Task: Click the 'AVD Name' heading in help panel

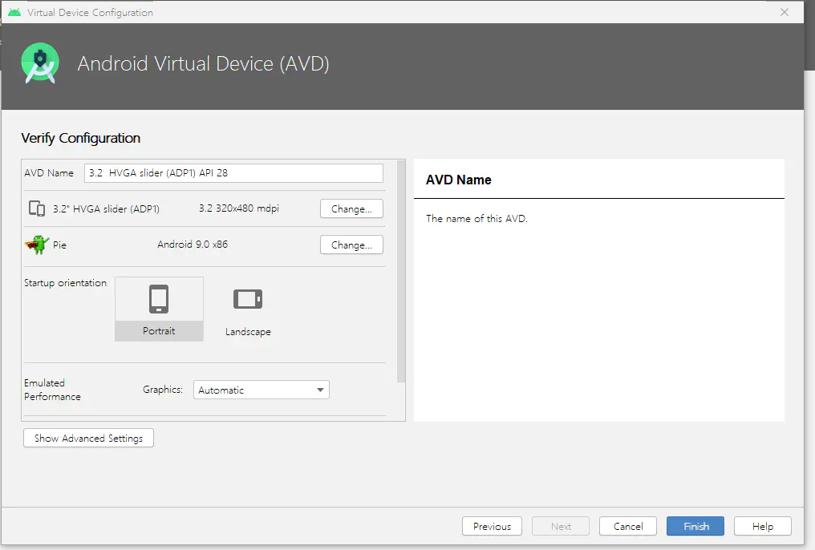Action: (459, 180)
